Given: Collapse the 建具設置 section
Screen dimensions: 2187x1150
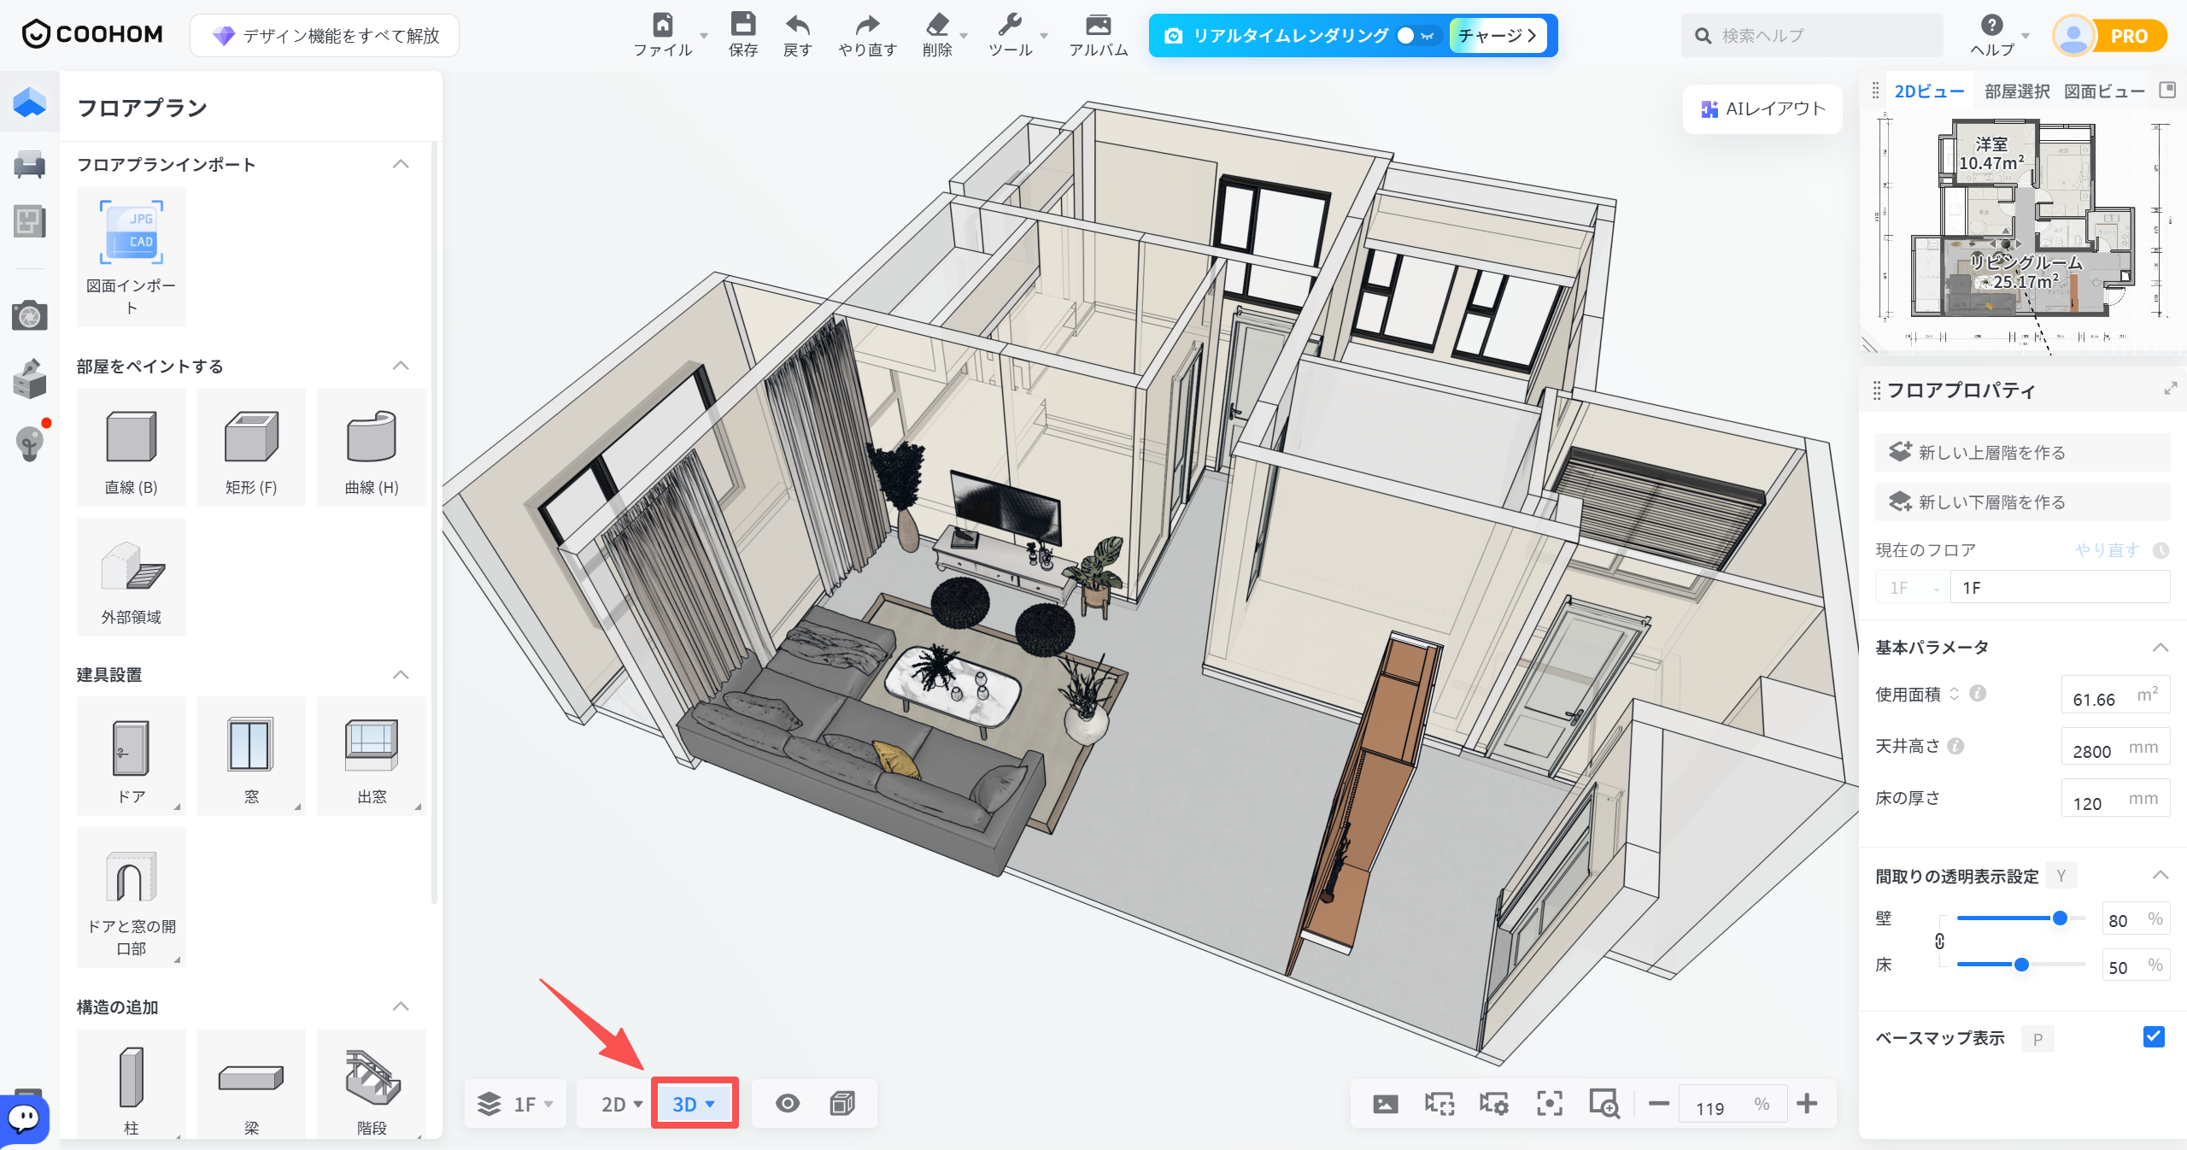Looking at the screenshot, I should click(401, 675).
